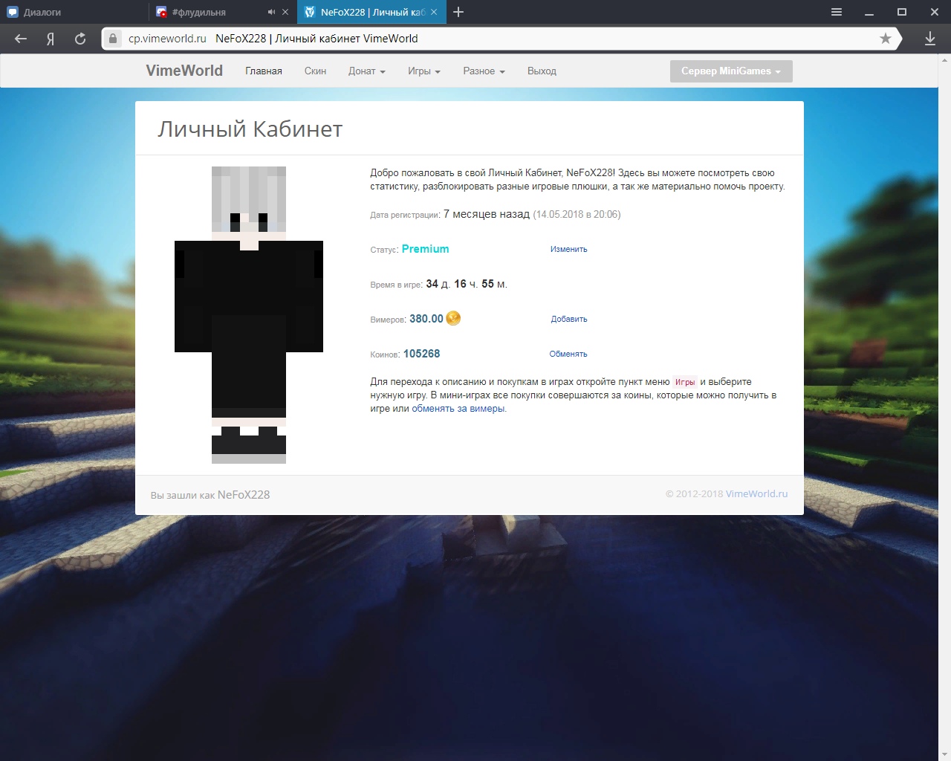The height and width of the screenshot is (761, 951).
Task: Reload the page with the refresh icon
Action: click(x=80, y=39)
